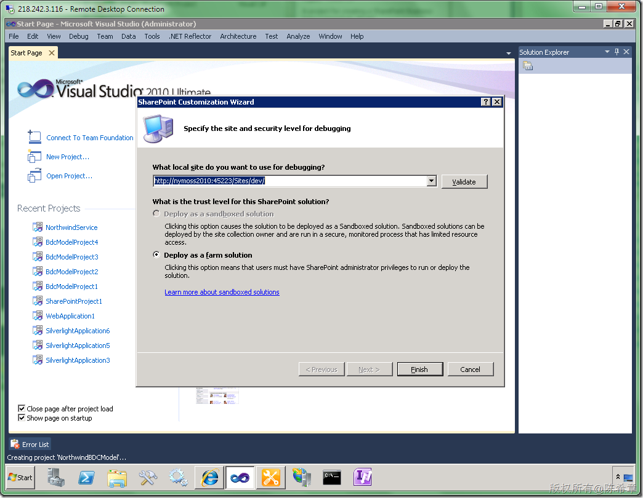643x498 pixels.
Task: Open Server Manager from the taskbar
Action: tap(55, 478)
